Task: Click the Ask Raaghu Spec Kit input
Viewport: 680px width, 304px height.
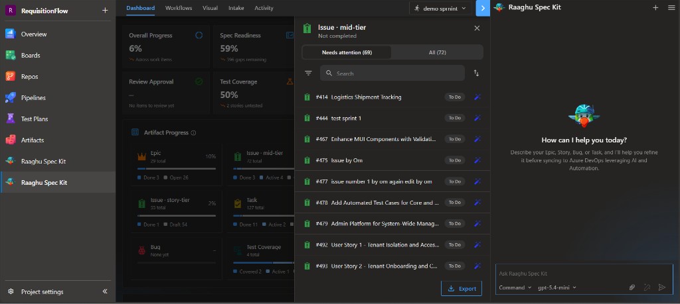Action: point(584,274)
